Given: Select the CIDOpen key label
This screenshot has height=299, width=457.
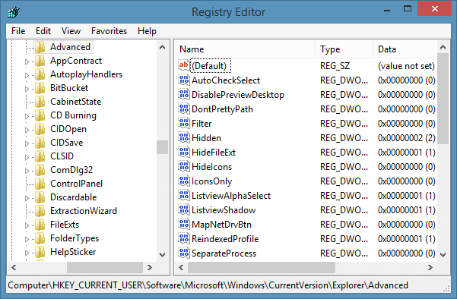Looking at the screenshot, I should (68, 129).
